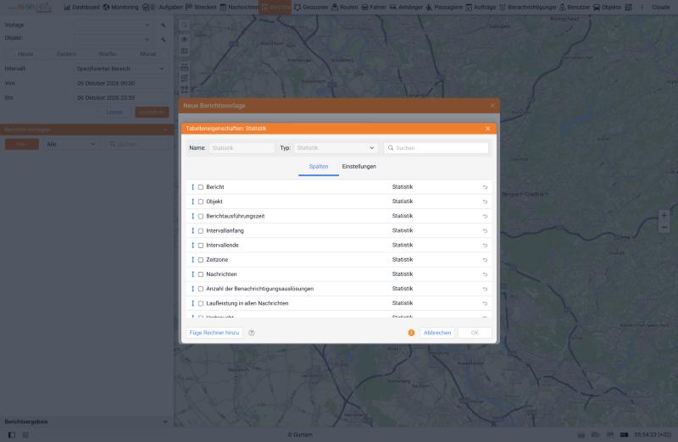Image resolution: width=678 pixels, height=442 pixels.
Task: Click the drag handle of the Nachrichten row
Action: click(193, 274)
